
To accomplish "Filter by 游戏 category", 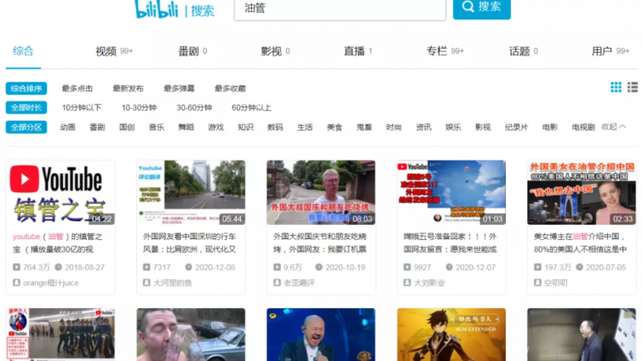I will [x=215, y=128].
